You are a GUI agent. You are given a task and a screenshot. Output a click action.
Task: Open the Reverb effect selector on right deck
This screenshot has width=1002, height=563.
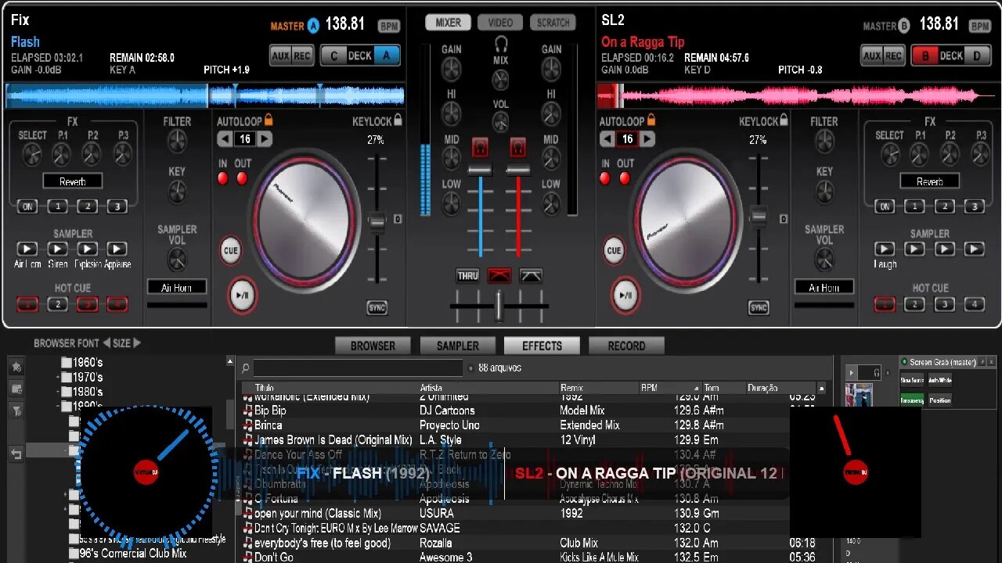click(930, 181)
